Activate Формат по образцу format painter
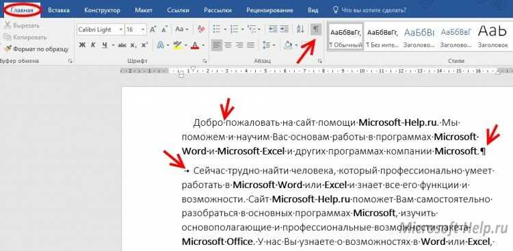 (x=36, y=49)
